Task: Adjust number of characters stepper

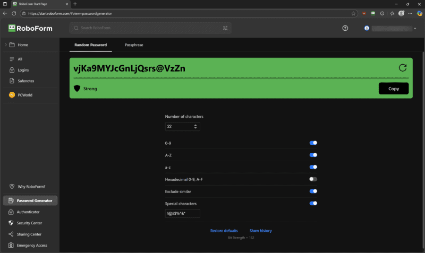Action: 195,126
